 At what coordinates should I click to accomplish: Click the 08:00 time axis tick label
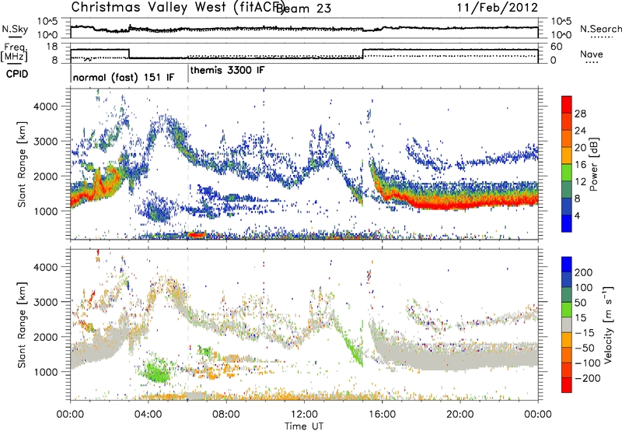(x=226, y=415)
